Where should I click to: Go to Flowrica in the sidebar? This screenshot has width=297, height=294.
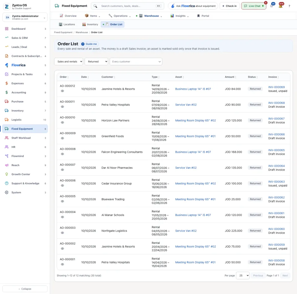tap(25, 65)
